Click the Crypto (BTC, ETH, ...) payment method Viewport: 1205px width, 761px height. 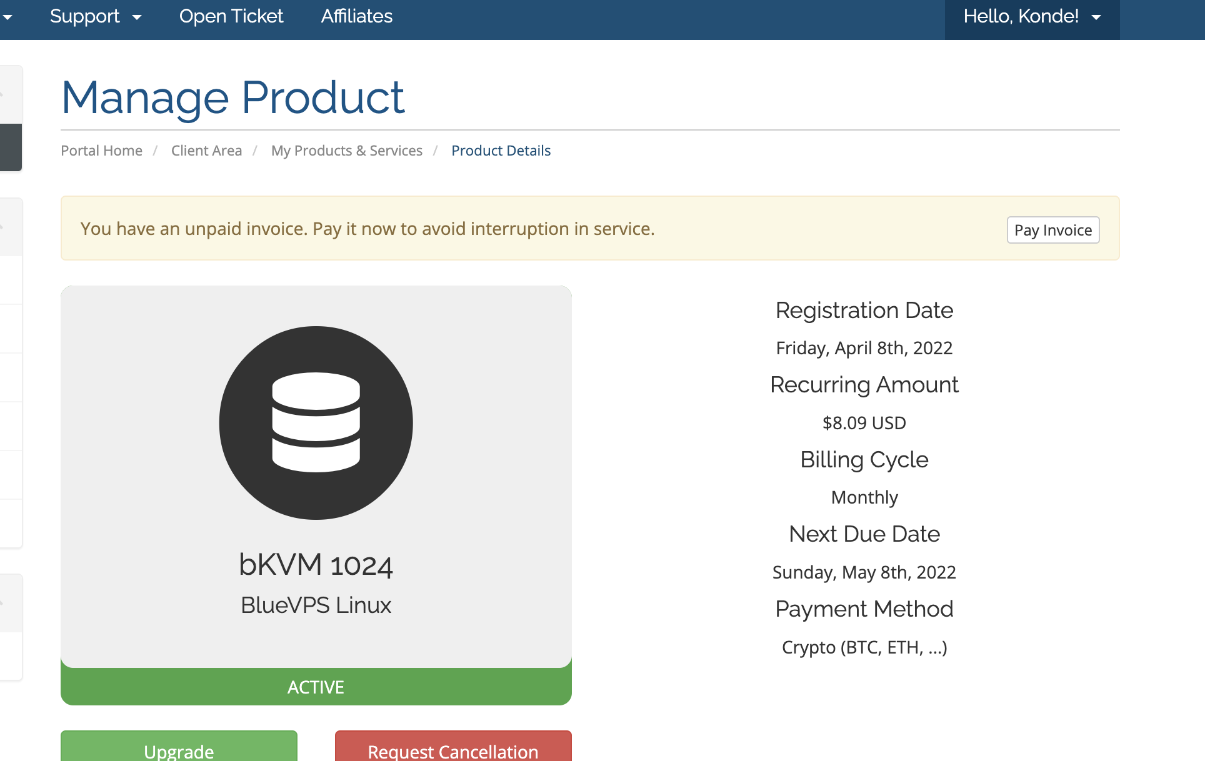click(x=864, y=647)
